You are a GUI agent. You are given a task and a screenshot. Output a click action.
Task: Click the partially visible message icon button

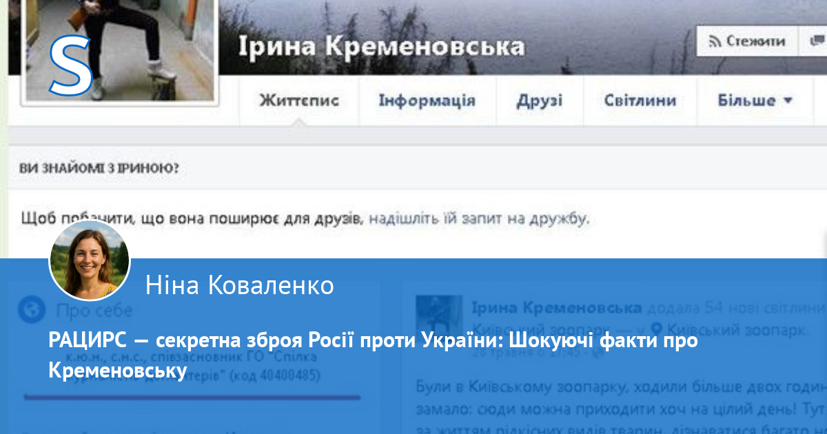pos(815,41)
